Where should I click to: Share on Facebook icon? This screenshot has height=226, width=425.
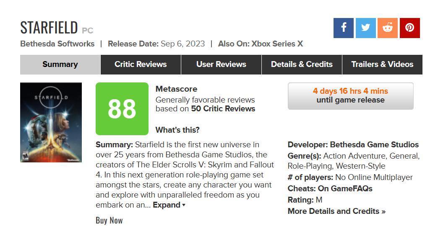343,28
